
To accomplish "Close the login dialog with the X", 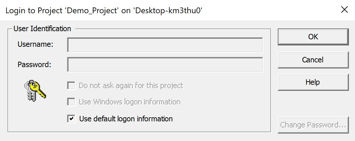I will (344, 9).
